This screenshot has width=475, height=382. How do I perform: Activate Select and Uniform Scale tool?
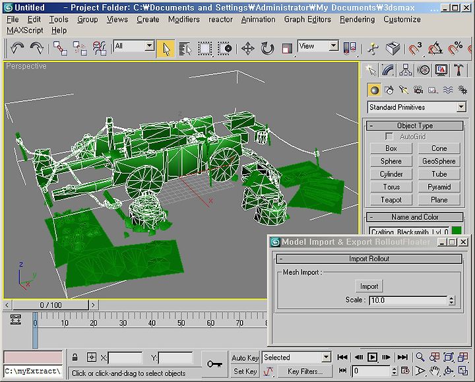point(287,49)
